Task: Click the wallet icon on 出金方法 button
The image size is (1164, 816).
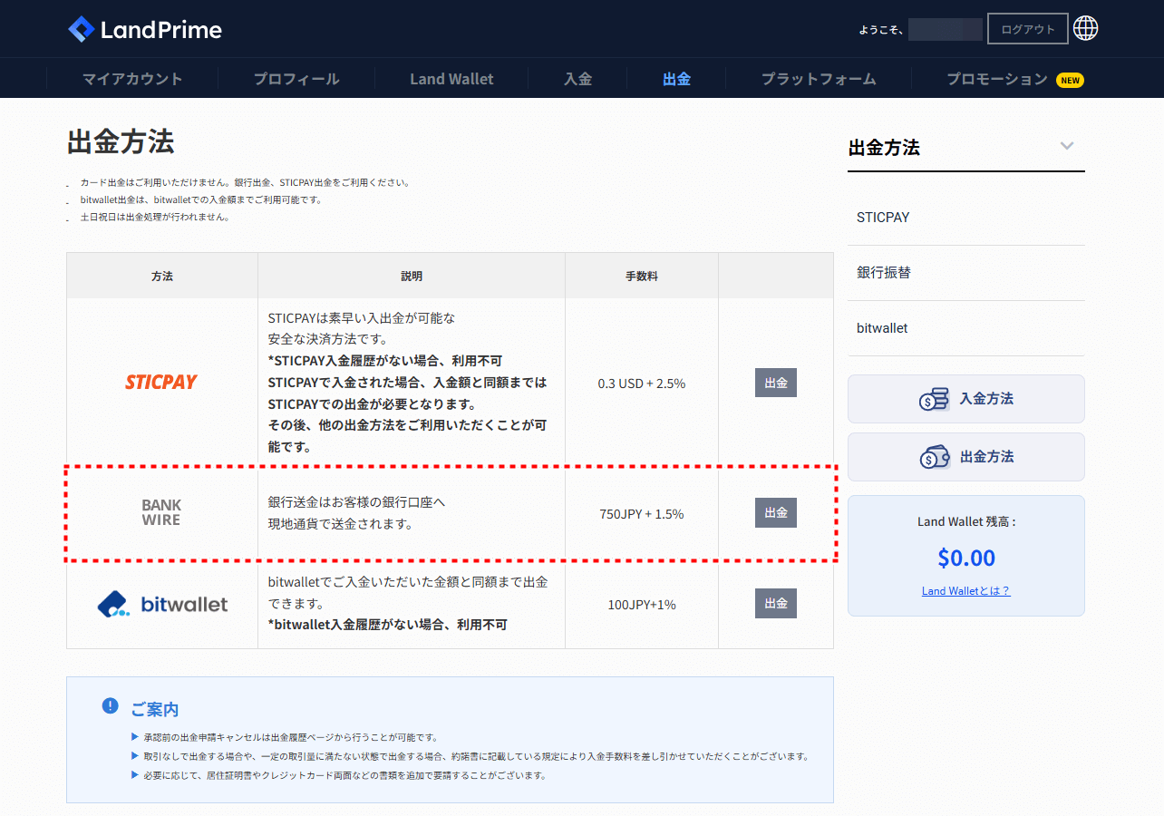Action: (x=934, y=457)
